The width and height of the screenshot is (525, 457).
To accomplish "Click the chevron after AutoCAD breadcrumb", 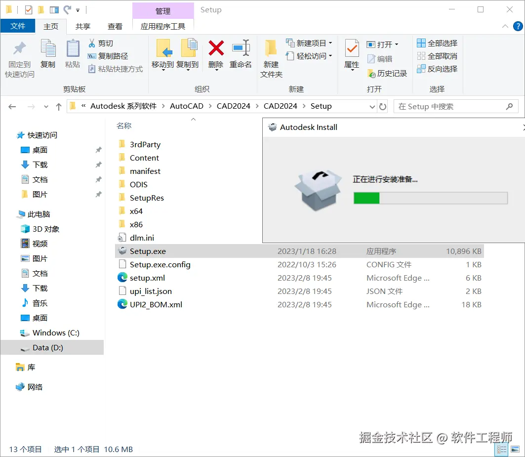I will coord(210,106).
